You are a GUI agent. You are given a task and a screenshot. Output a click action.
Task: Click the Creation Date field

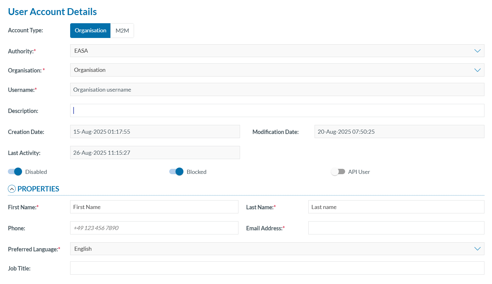click(155, 132)
